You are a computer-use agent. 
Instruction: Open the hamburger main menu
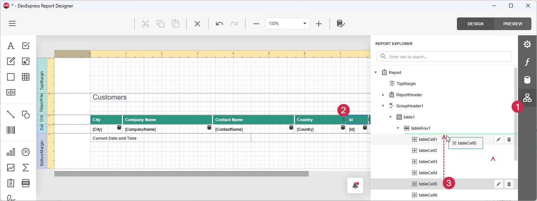coord(12,23)
